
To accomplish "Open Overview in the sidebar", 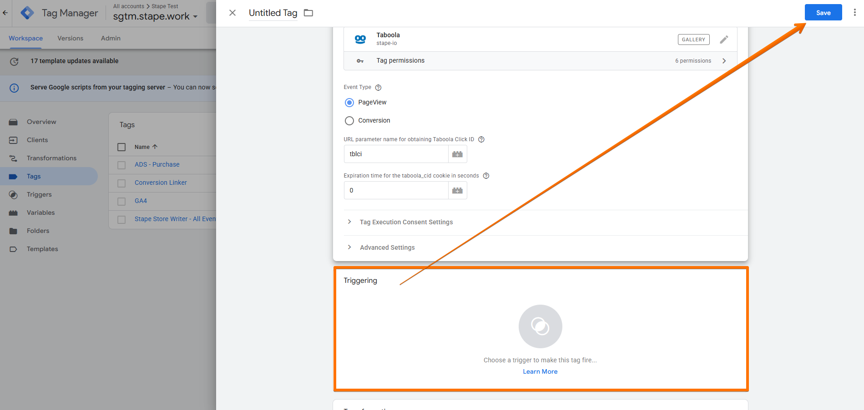I will pos(41,122).
